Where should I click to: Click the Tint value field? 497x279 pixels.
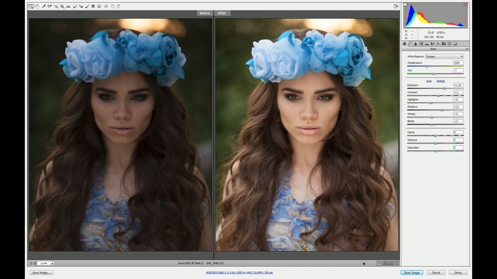[x=458, y=71]
